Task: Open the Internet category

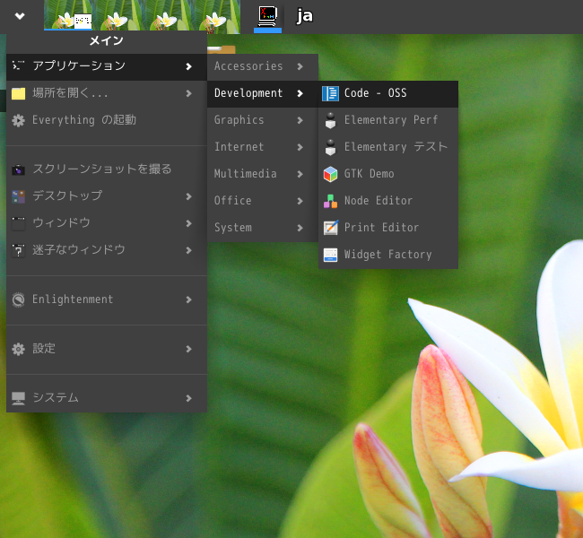Action: [263, 147]
